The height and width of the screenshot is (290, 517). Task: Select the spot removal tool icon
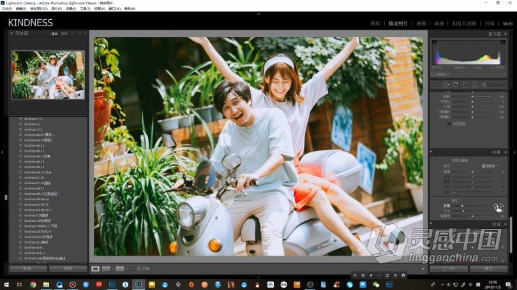click(446, 84)
